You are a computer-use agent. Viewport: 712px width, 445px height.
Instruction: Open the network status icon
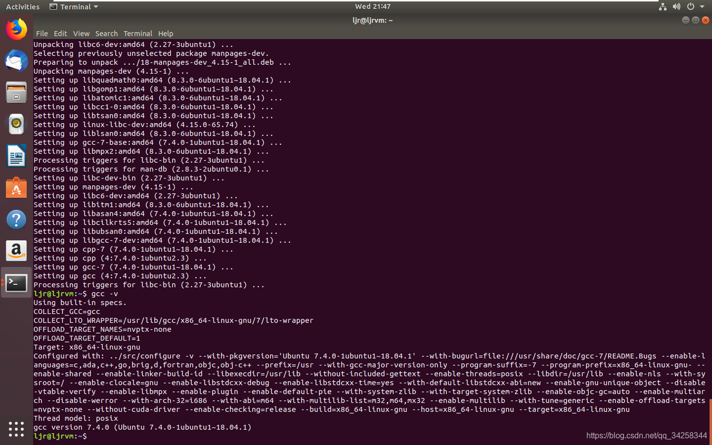(x=663, y=6)
